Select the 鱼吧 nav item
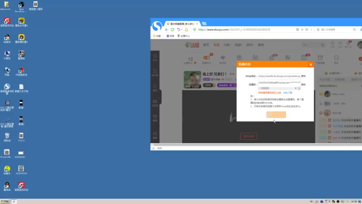 click(x=261, y=45)
